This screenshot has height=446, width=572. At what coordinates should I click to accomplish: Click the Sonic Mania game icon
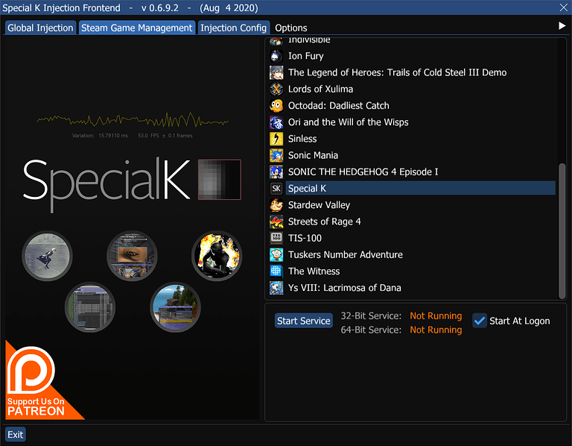click(x=276, y=155)
